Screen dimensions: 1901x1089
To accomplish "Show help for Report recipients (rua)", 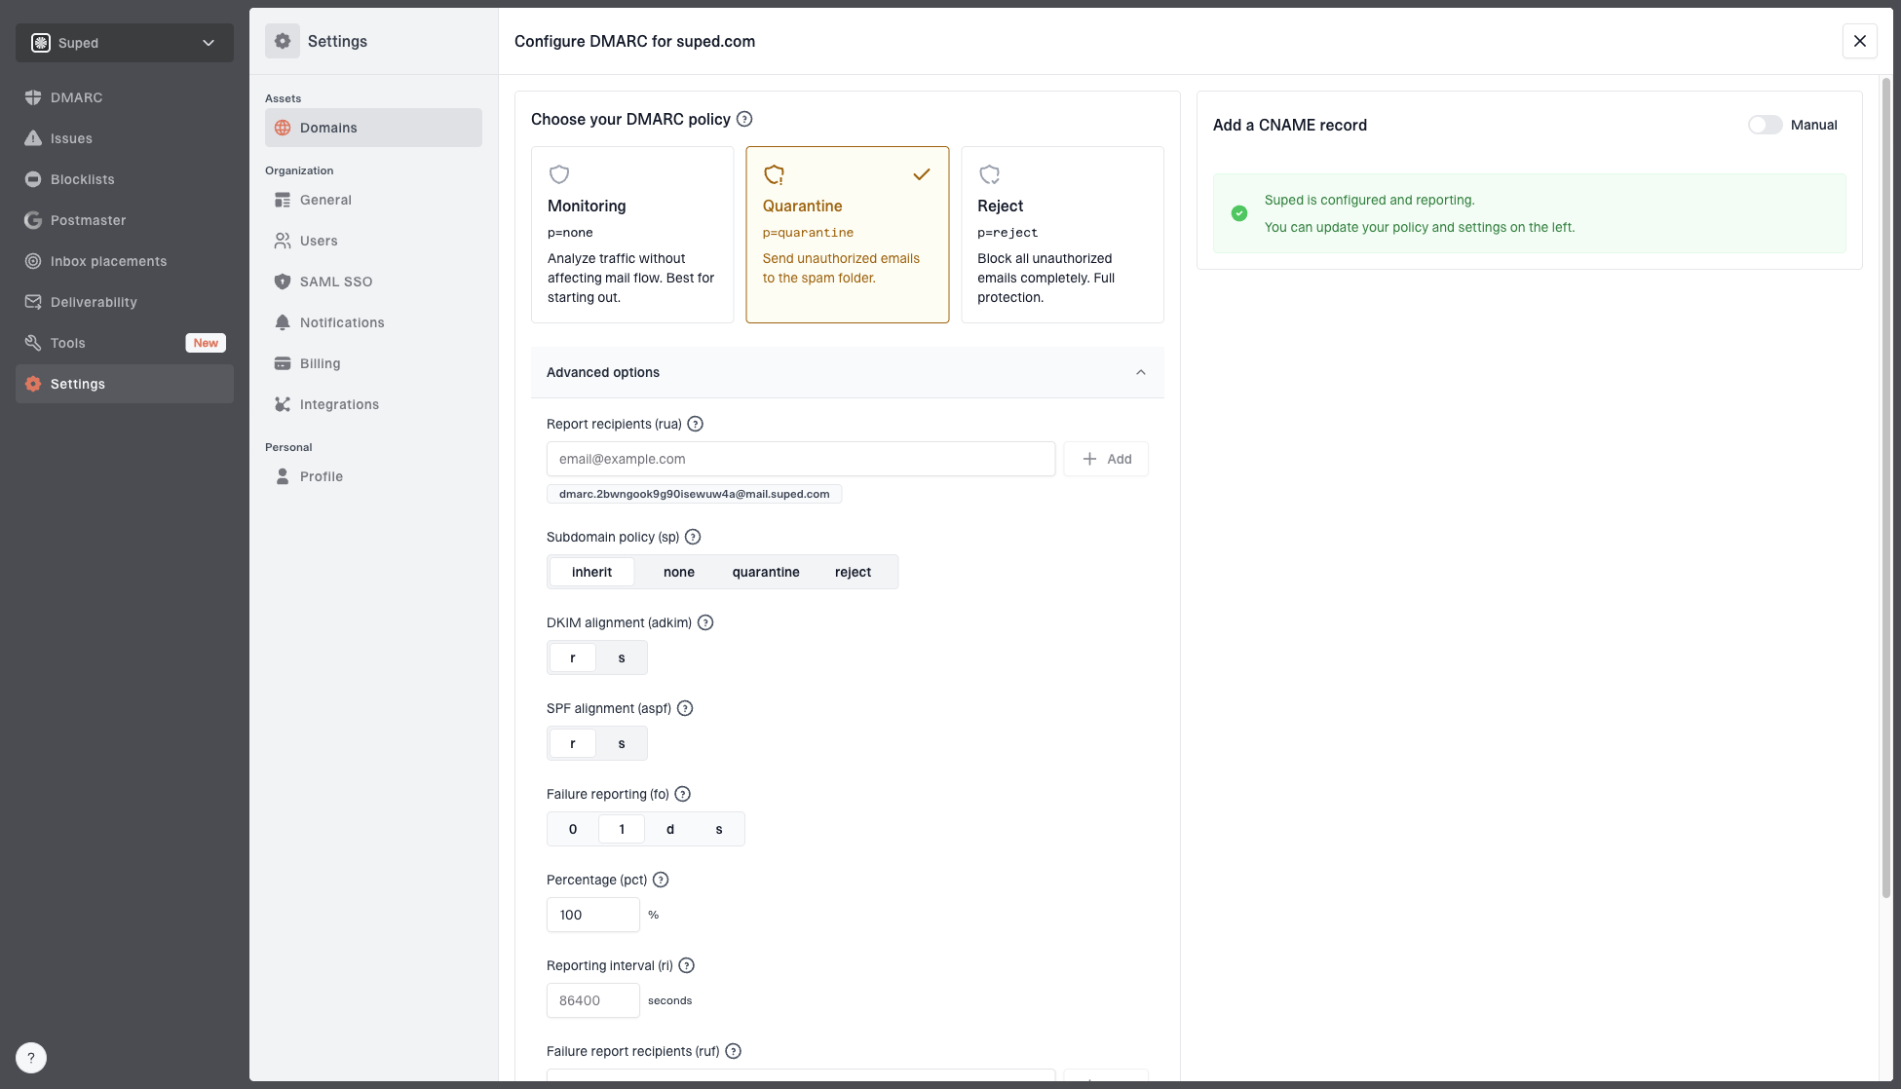I will coord(695,424).
